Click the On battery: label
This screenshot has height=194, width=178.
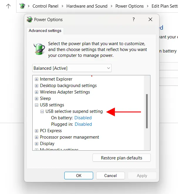62,118
